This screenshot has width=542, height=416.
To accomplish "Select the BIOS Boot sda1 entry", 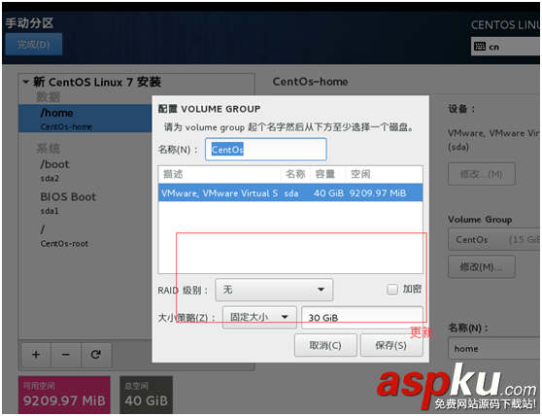I will [85, 203].
